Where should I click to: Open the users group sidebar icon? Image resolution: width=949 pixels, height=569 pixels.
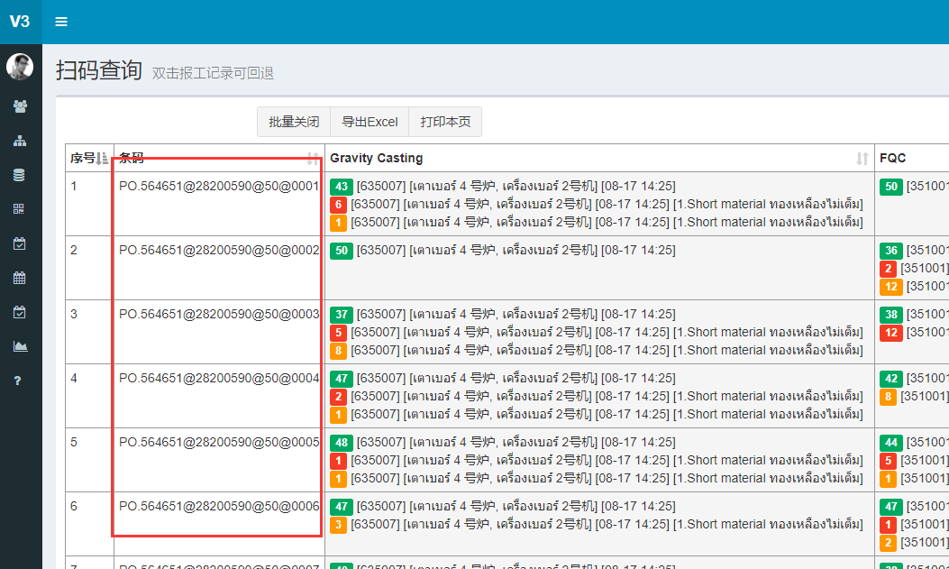pyautogui.click(x=20, y=106)
